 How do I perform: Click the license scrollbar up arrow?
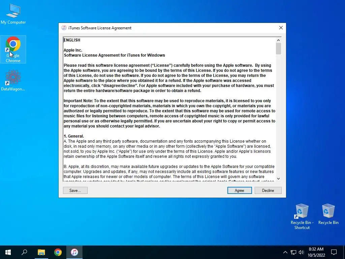278,40
